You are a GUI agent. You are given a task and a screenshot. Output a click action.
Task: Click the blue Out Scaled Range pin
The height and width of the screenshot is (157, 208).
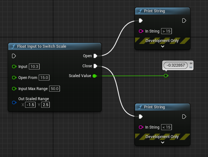click(14, 102)
